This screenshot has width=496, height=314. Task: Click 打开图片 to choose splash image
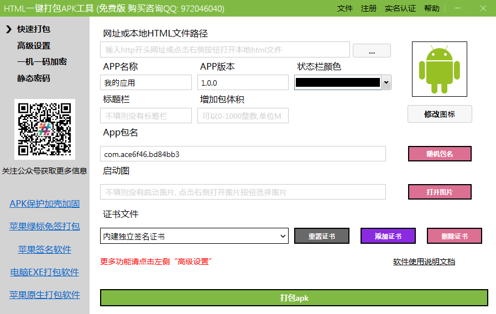[x=440, y=192]
